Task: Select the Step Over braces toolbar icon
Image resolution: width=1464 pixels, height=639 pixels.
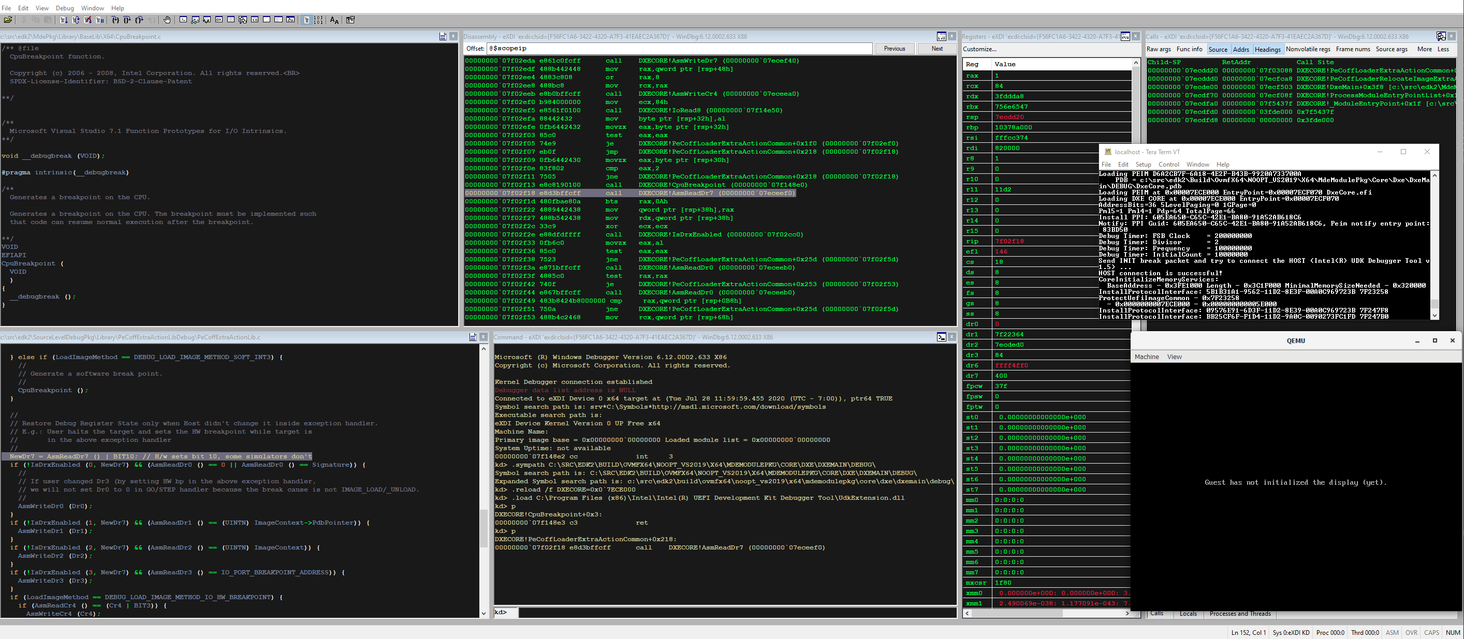Action: pyautogui.click(x=128, y=20)
